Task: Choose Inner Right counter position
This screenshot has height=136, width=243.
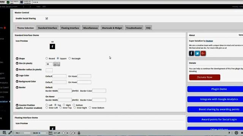Action: pos(75,108)
